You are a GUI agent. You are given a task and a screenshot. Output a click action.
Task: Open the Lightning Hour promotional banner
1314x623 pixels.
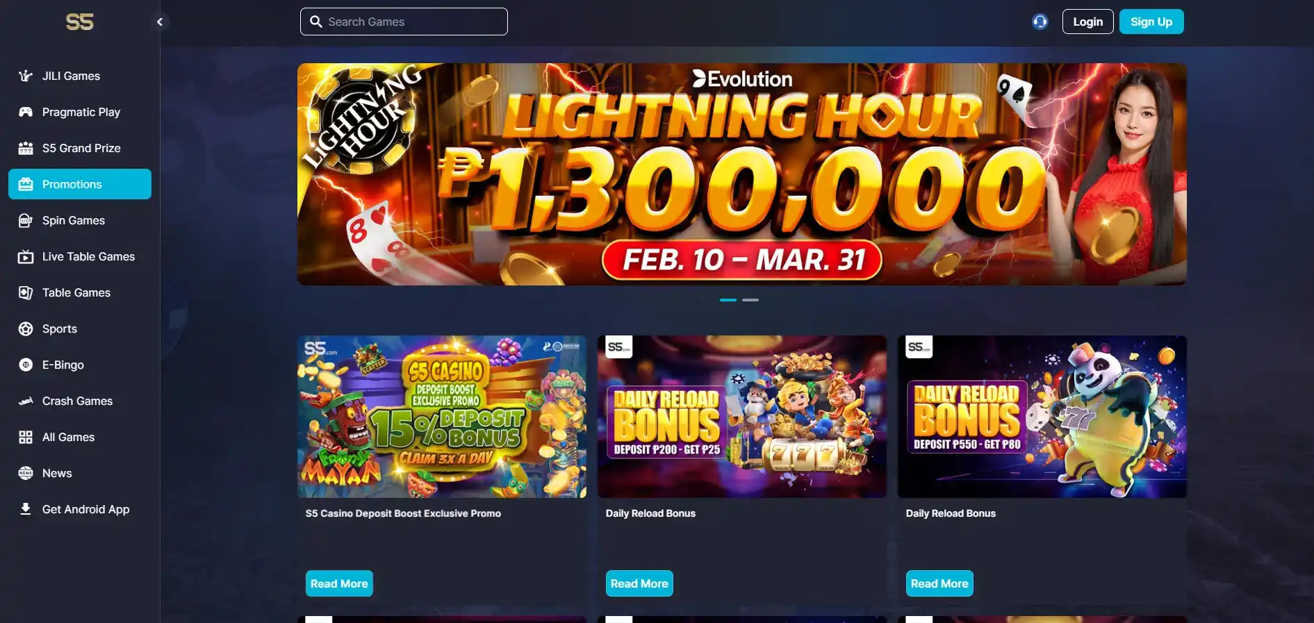(742, 174)
